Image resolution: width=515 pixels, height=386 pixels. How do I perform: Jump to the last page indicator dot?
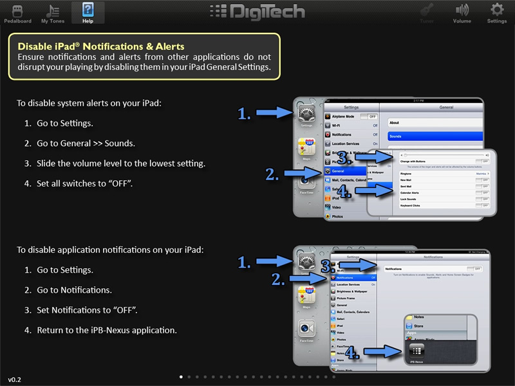tap(333, 377)
